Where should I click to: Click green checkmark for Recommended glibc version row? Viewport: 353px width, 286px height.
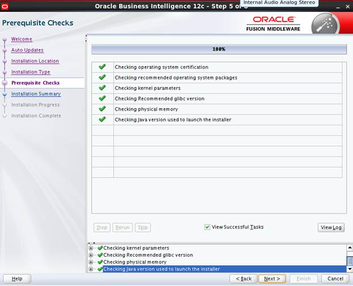(102, 98)
